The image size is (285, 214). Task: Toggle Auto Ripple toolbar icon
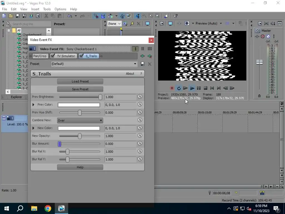point(110,16)
